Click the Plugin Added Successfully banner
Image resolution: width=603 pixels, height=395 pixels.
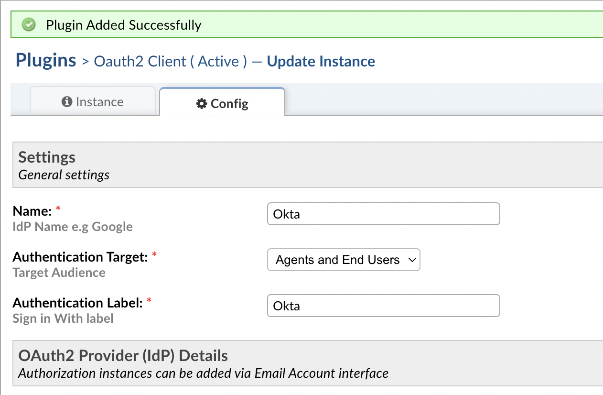pyautogui.click(x=123, y=24)
